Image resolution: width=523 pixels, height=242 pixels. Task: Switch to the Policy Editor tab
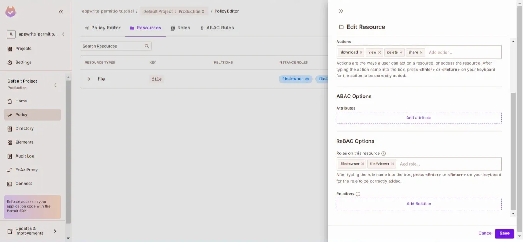(x=103, y=28)
